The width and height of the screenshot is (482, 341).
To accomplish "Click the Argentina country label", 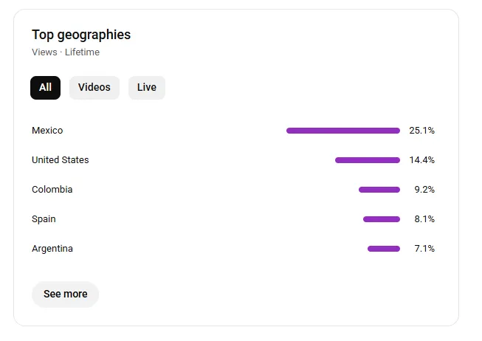I will pyautogui.click(x=52, y=249).
